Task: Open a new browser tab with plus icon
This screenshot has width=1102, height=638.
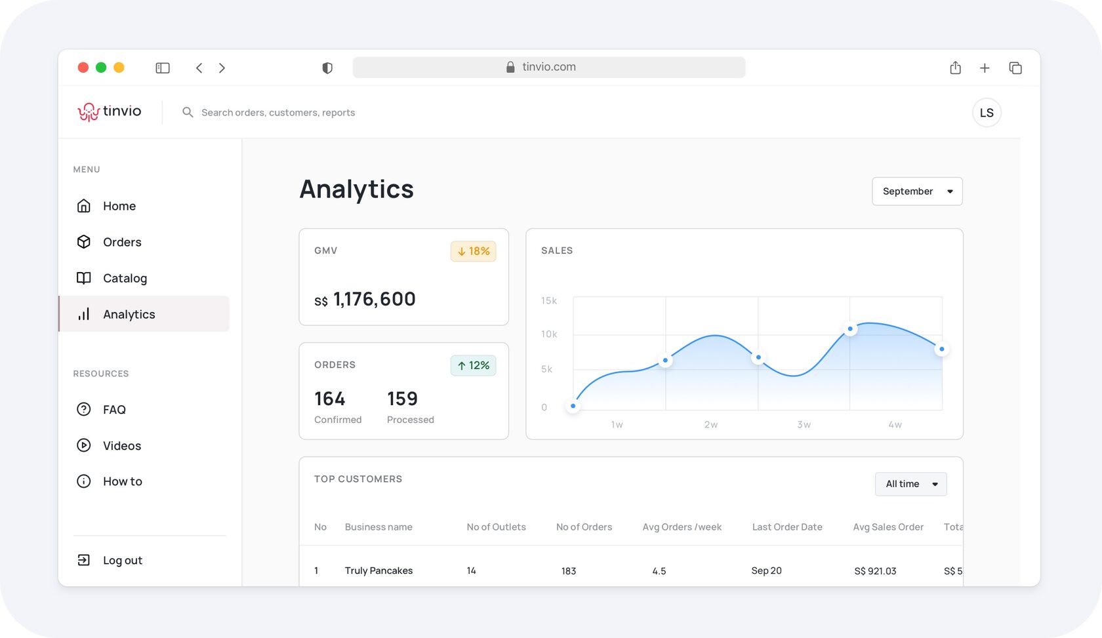Action: click(985, 68)
